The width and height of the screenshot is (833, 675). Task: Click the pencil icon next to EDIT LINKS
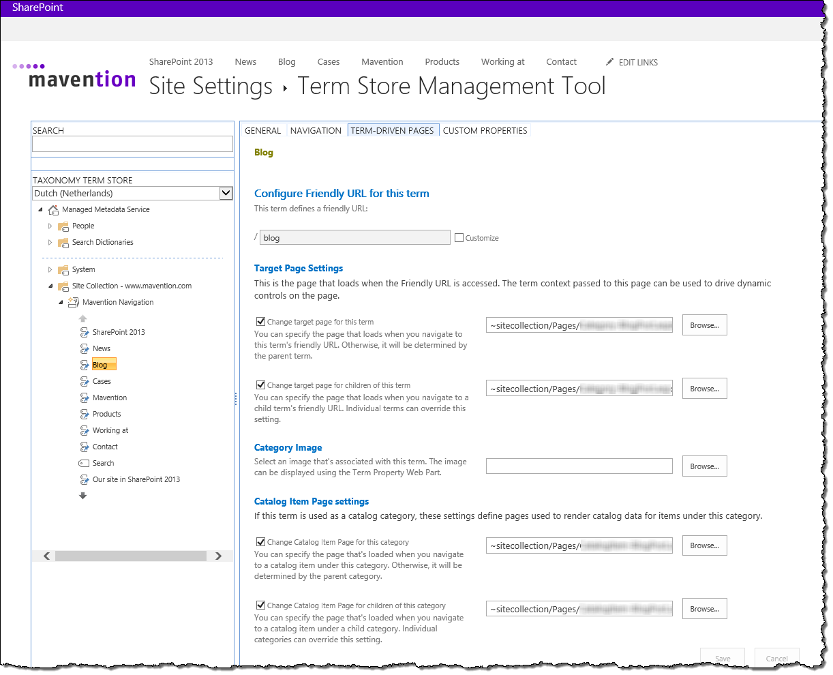tap(609, 62)
